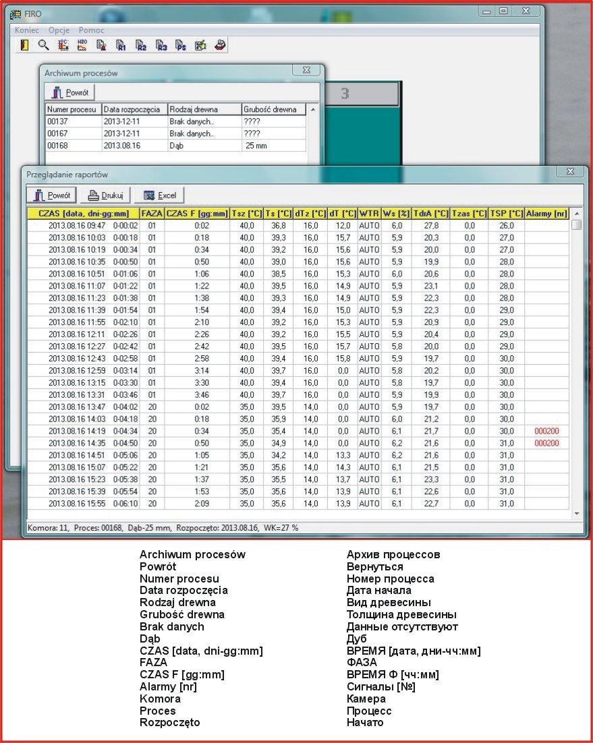This screenshot has height=743, width=593.
Task: Click the Ws [%] column header
Action: pyautogui.click(x=396, y=214)
